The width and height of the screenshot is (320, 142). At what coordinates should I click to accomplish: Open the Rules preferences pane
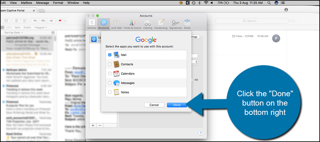(x=187, y=24)
